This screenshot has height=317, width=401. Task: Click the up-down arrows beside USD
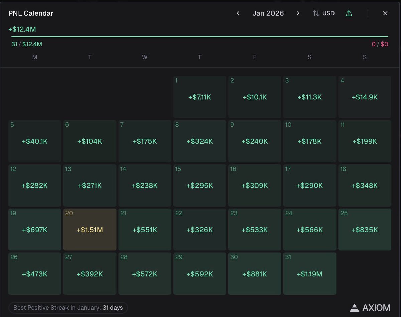[x=317, y=13]
